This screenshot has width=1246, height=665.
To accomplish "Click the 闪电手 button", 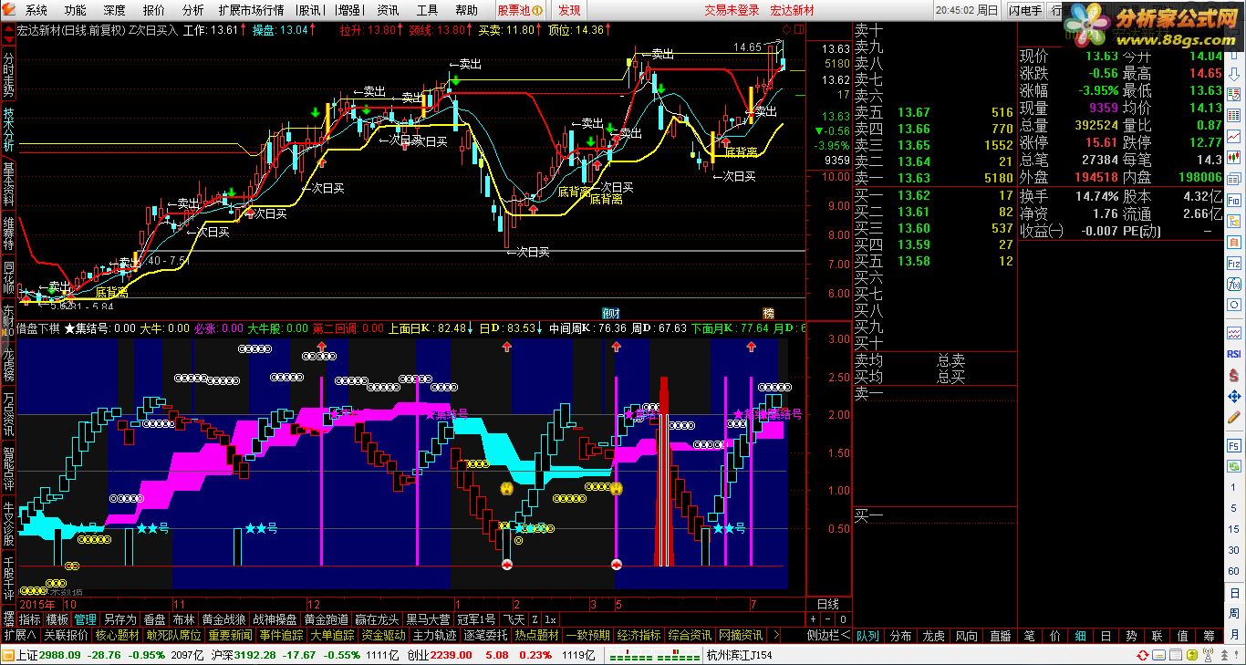I will [1025, 10].
